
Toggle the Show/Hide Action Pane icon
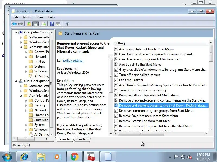[x=58, y=24]
